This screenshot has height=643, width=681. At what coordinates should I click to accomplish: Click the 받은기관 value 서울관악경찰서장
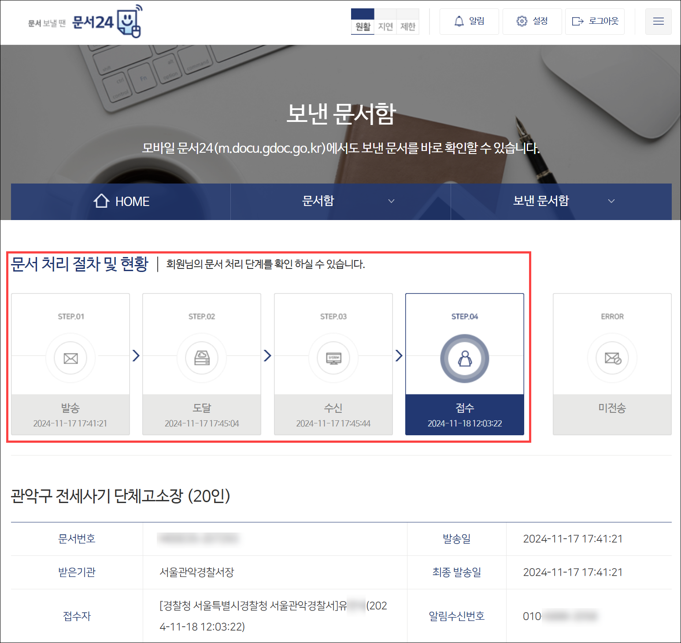pyautogui.click(x=197, y=572)
